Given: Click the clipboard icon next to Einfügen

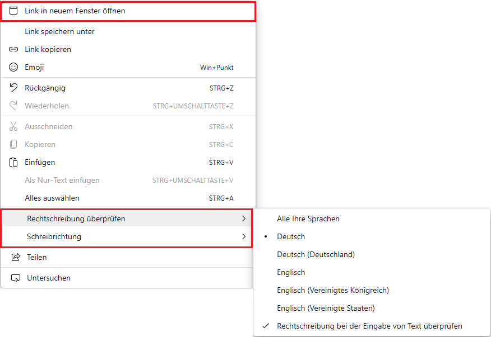Looking at the screenshot, I should [x=14, y=162].
